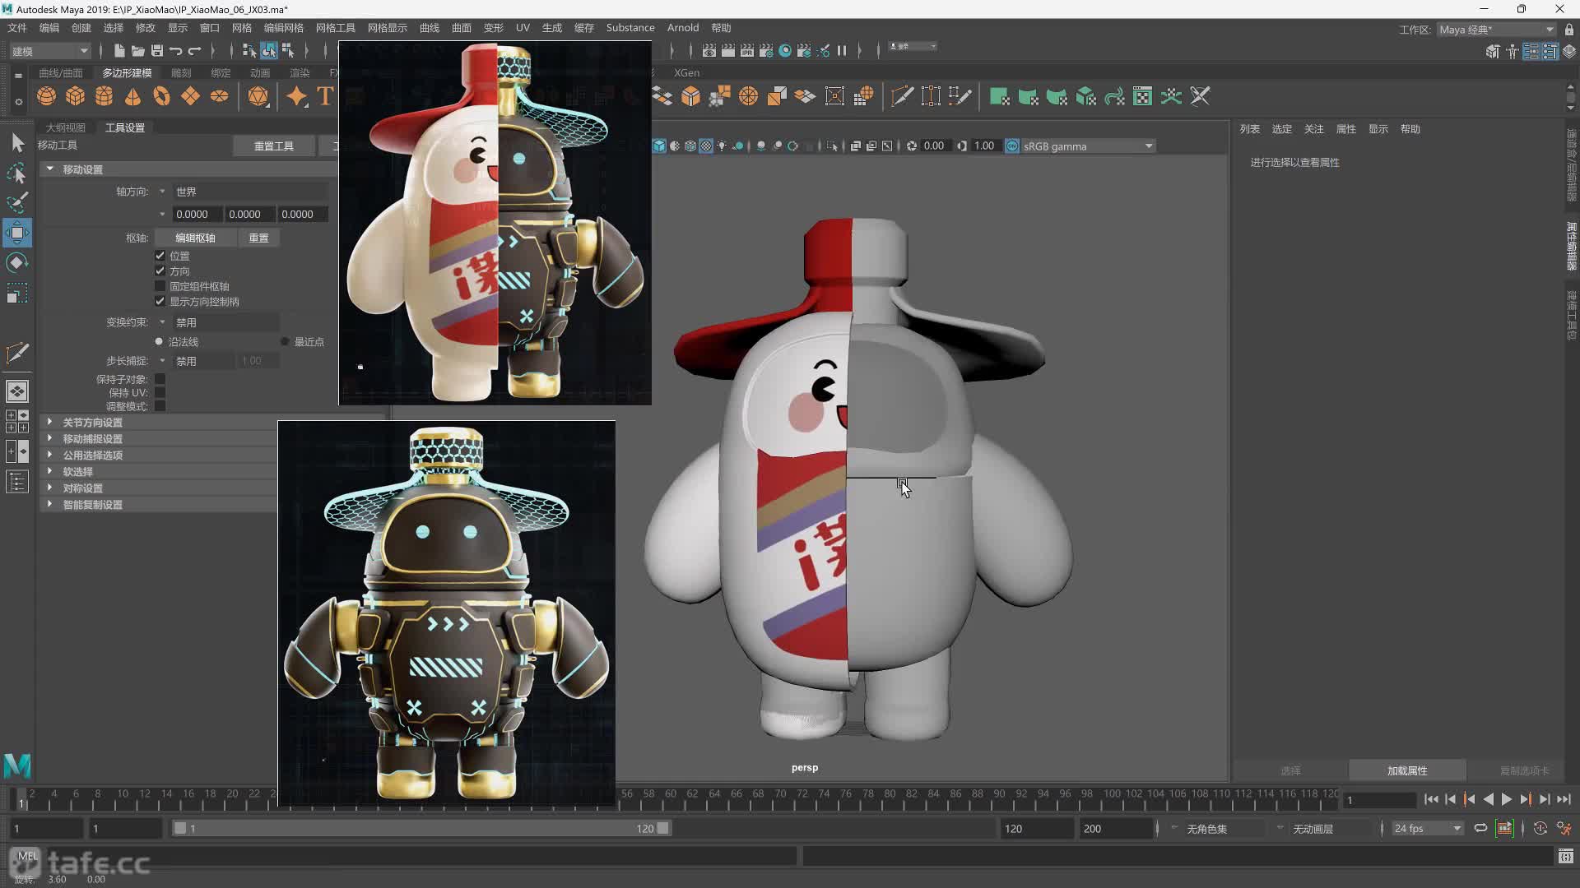The width and height of the screenshot is (1580, 888).
Task: Toggle the 方向 checkbox
Action: coord(160,271)
